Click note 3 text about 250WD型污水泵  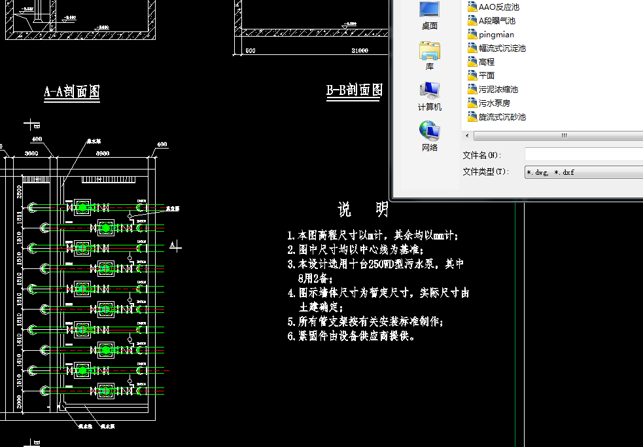[x=375, y=271]
